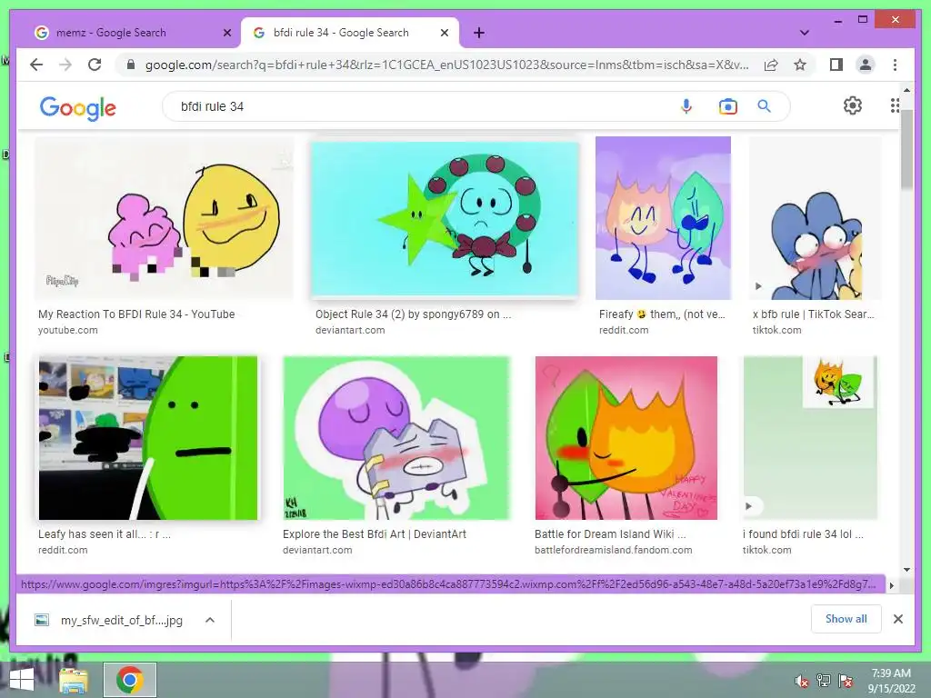Screen dimensions: 931x698
Task: Open Google apps grid
Action: (x=895, y=105)
